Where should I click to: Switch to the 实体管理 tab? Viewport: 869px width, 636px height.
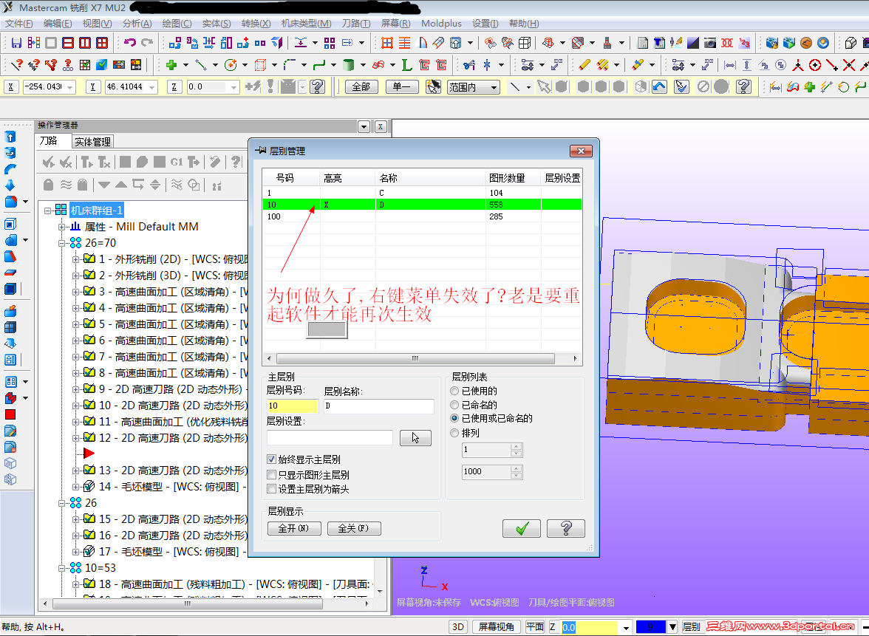click(x=92, y=142)
